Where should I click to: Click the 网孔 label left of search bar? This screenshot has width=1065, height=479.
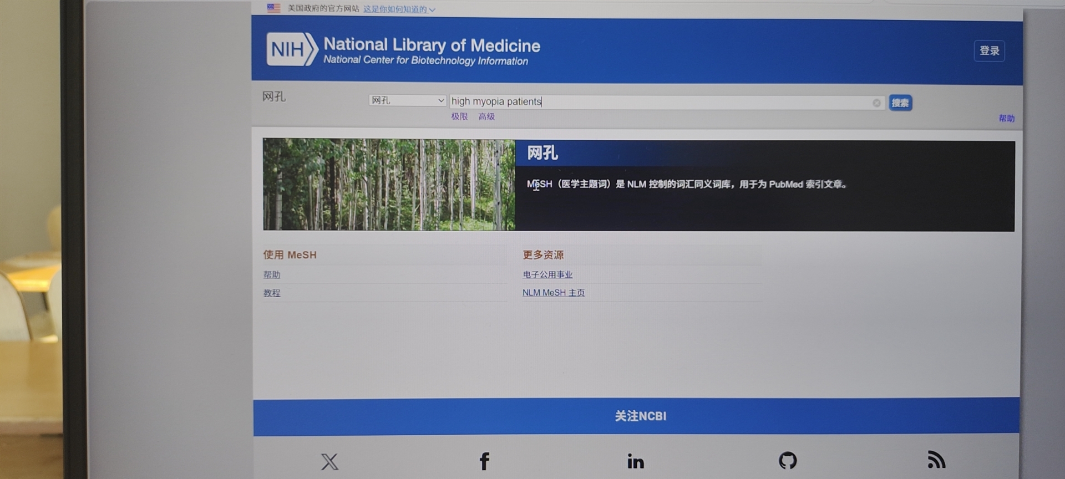coord(274,96)
